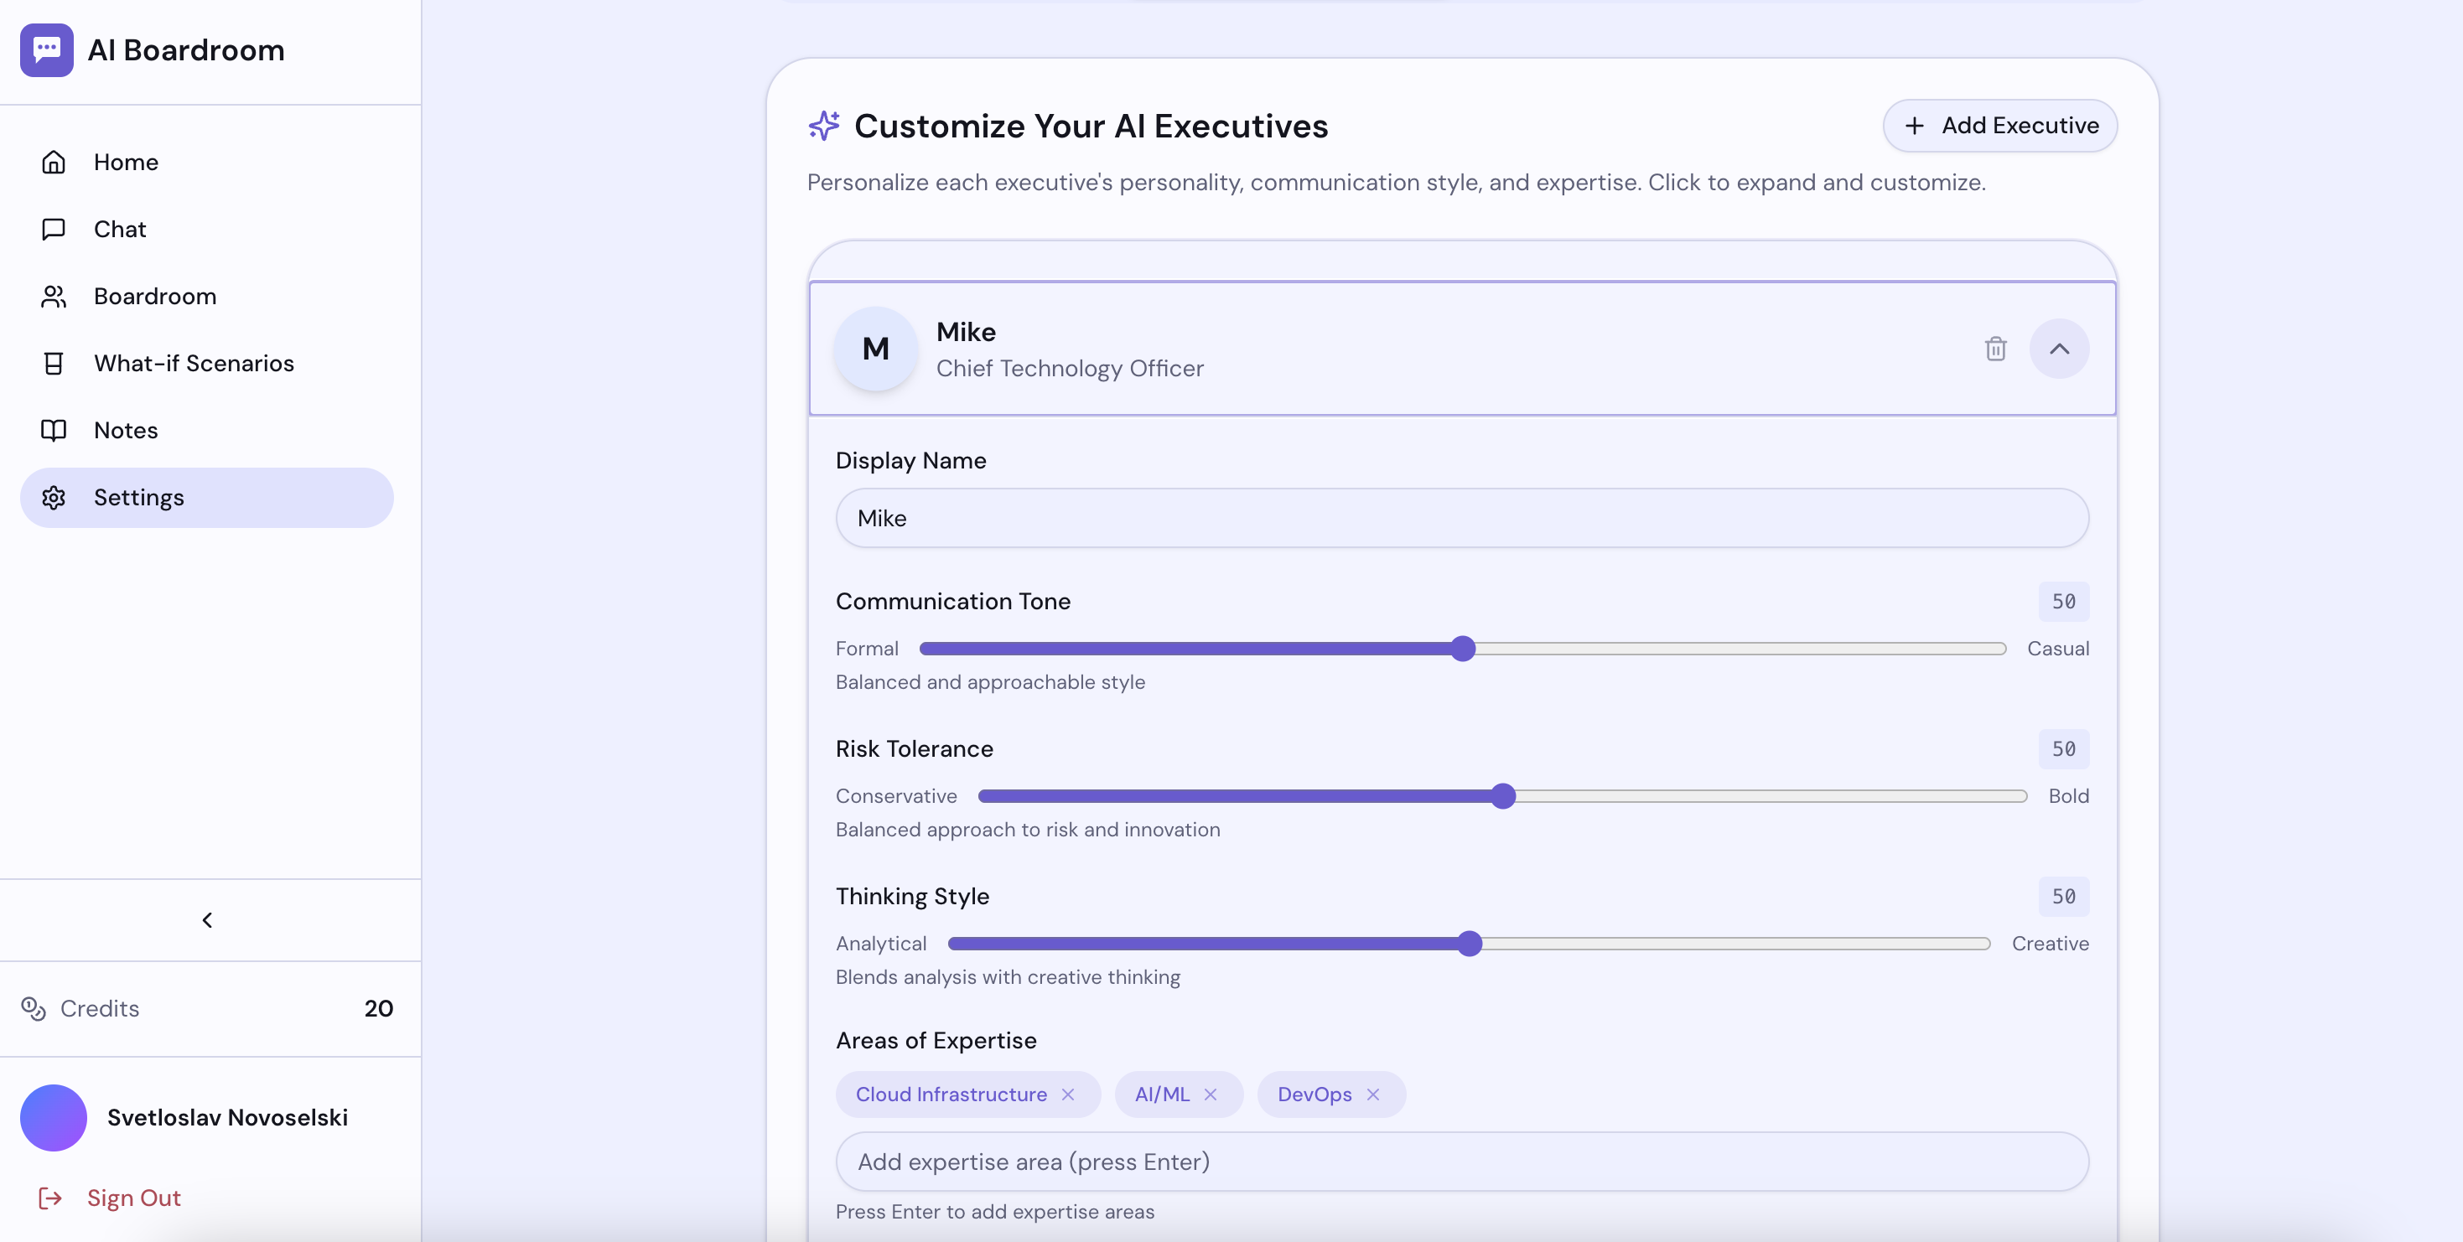Focus the Add expertise area field
Viewport: 2463px width, 1242px height.
coord(1462,1162)
